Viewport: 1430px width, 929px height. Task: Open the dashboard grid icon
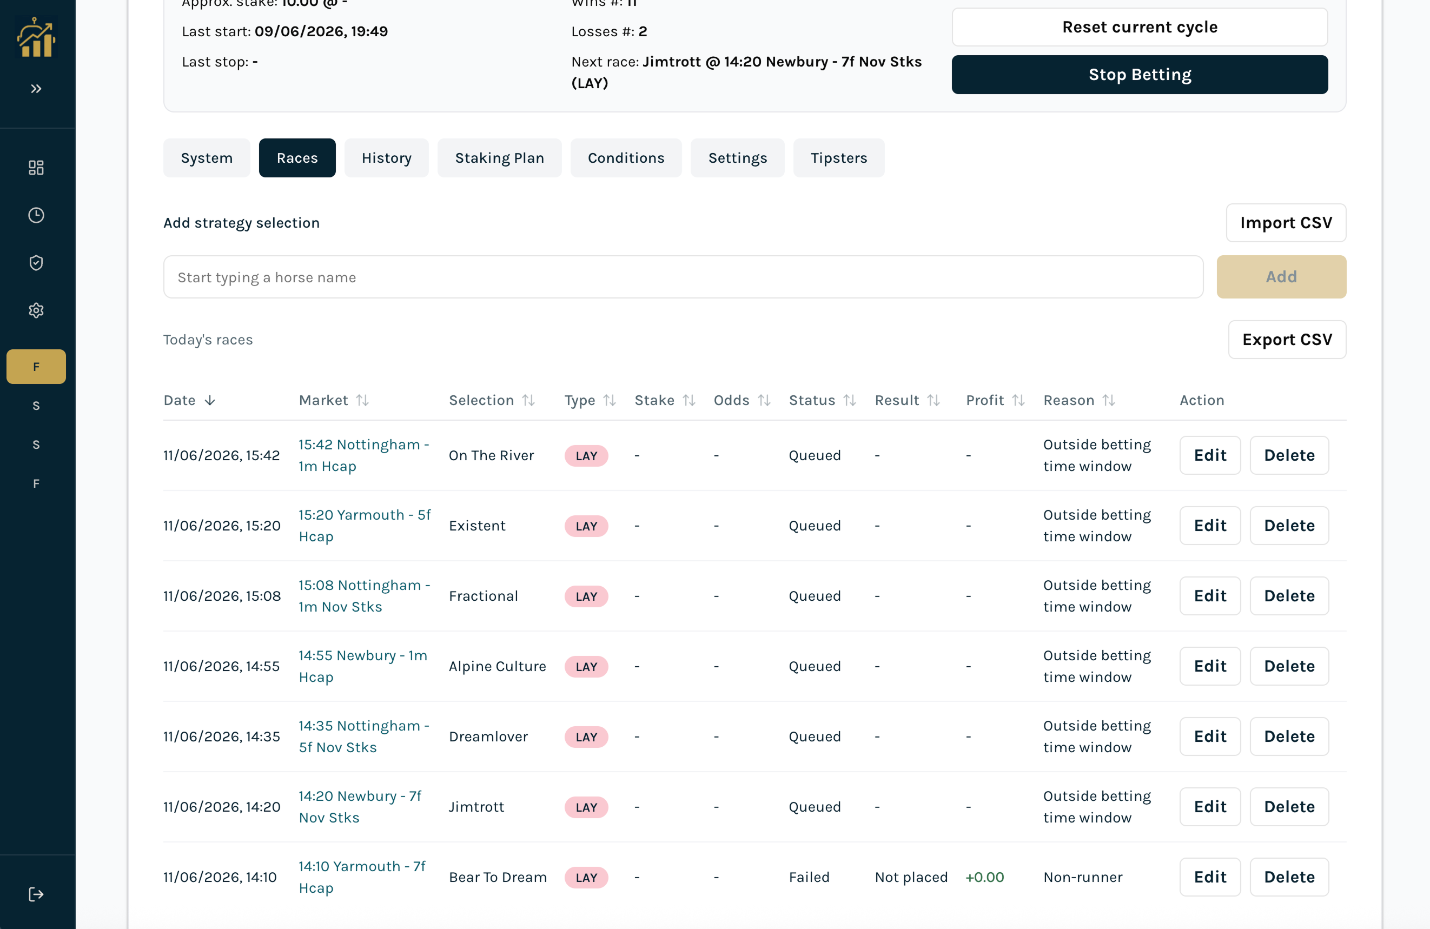36,168
